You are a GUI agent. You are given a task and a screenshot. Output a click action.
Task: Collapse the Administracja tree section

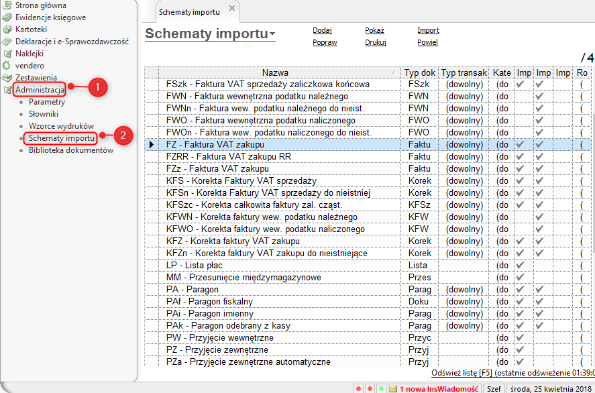pyautogui.click(x=7, y=90)
